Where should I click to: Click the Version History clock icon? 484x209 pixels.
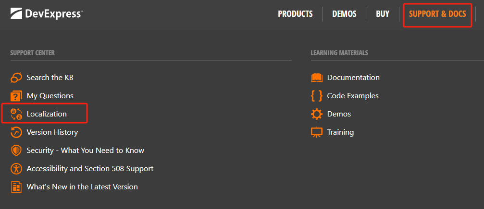tap(16, 132)
